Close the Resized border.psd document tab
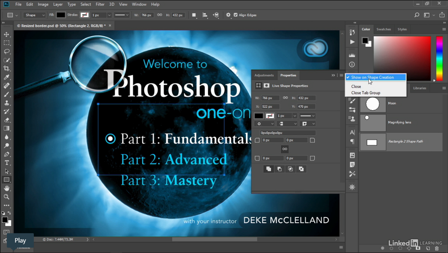 pyautogui.click(x=110, y=25)
